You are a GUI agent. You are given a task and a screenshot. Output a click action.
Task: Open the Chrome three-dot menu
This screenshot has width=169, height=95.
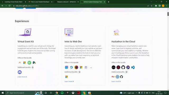167,6
